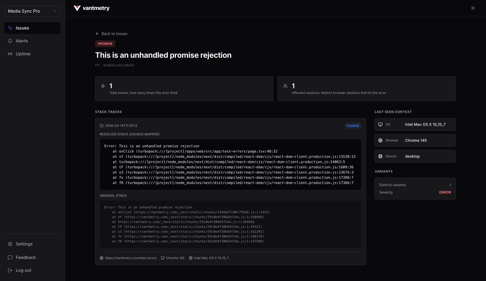Click the Log out arrow icon

(10, 270)
